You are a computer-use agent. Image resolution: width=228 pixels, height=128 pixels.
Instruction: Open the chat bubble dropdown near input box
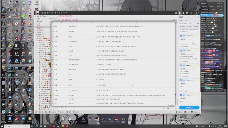click(167, 108)
